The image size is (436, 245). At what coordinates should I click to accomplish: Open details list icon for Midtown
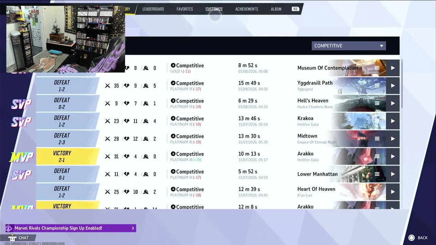pyautogui.click(x=377, y=139)
